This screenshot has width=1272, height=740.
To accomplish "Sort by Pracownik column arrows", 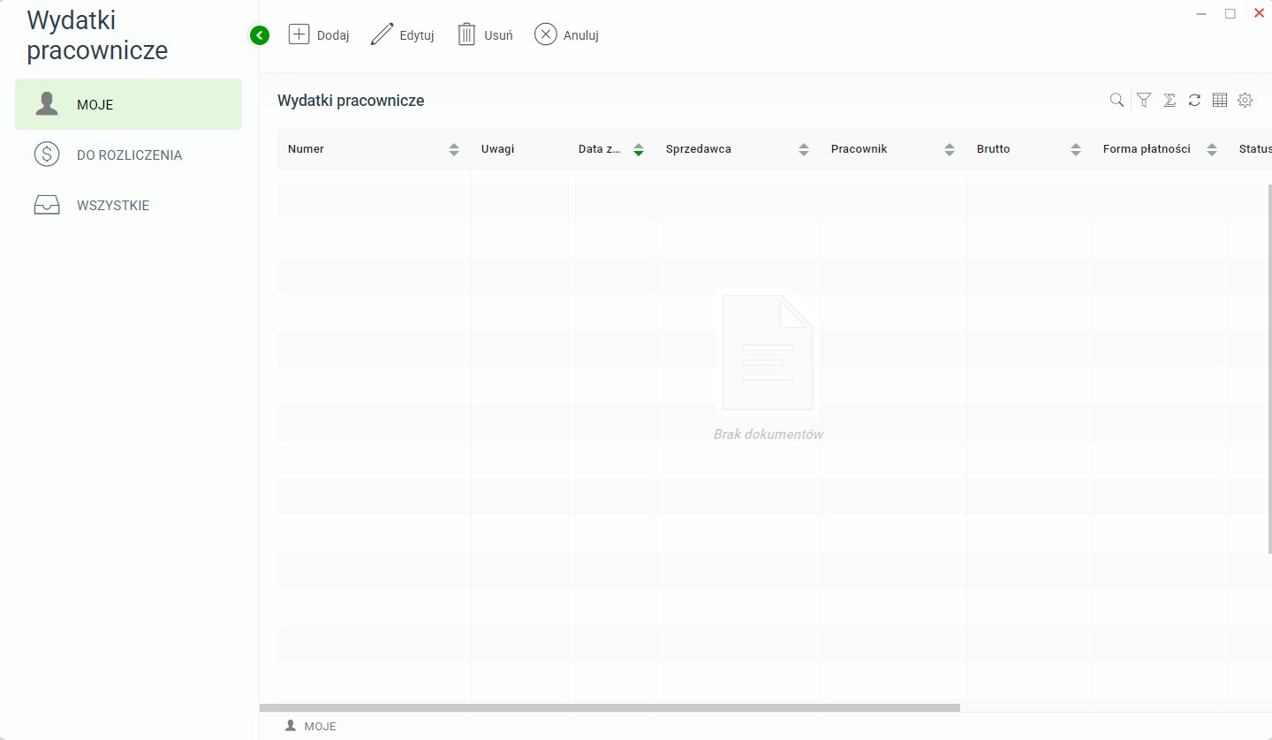I will (x=950, y=149).
